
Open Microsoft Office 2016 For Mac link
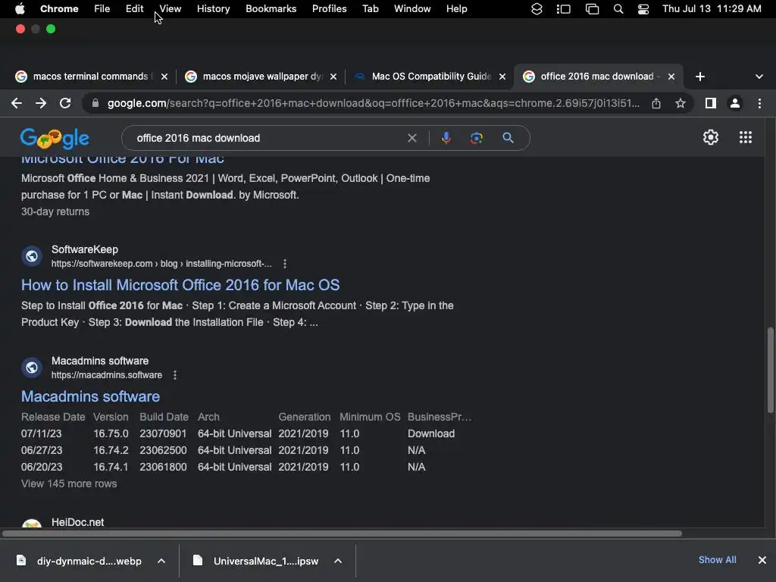pyautogui.click(x=122, y=160)
